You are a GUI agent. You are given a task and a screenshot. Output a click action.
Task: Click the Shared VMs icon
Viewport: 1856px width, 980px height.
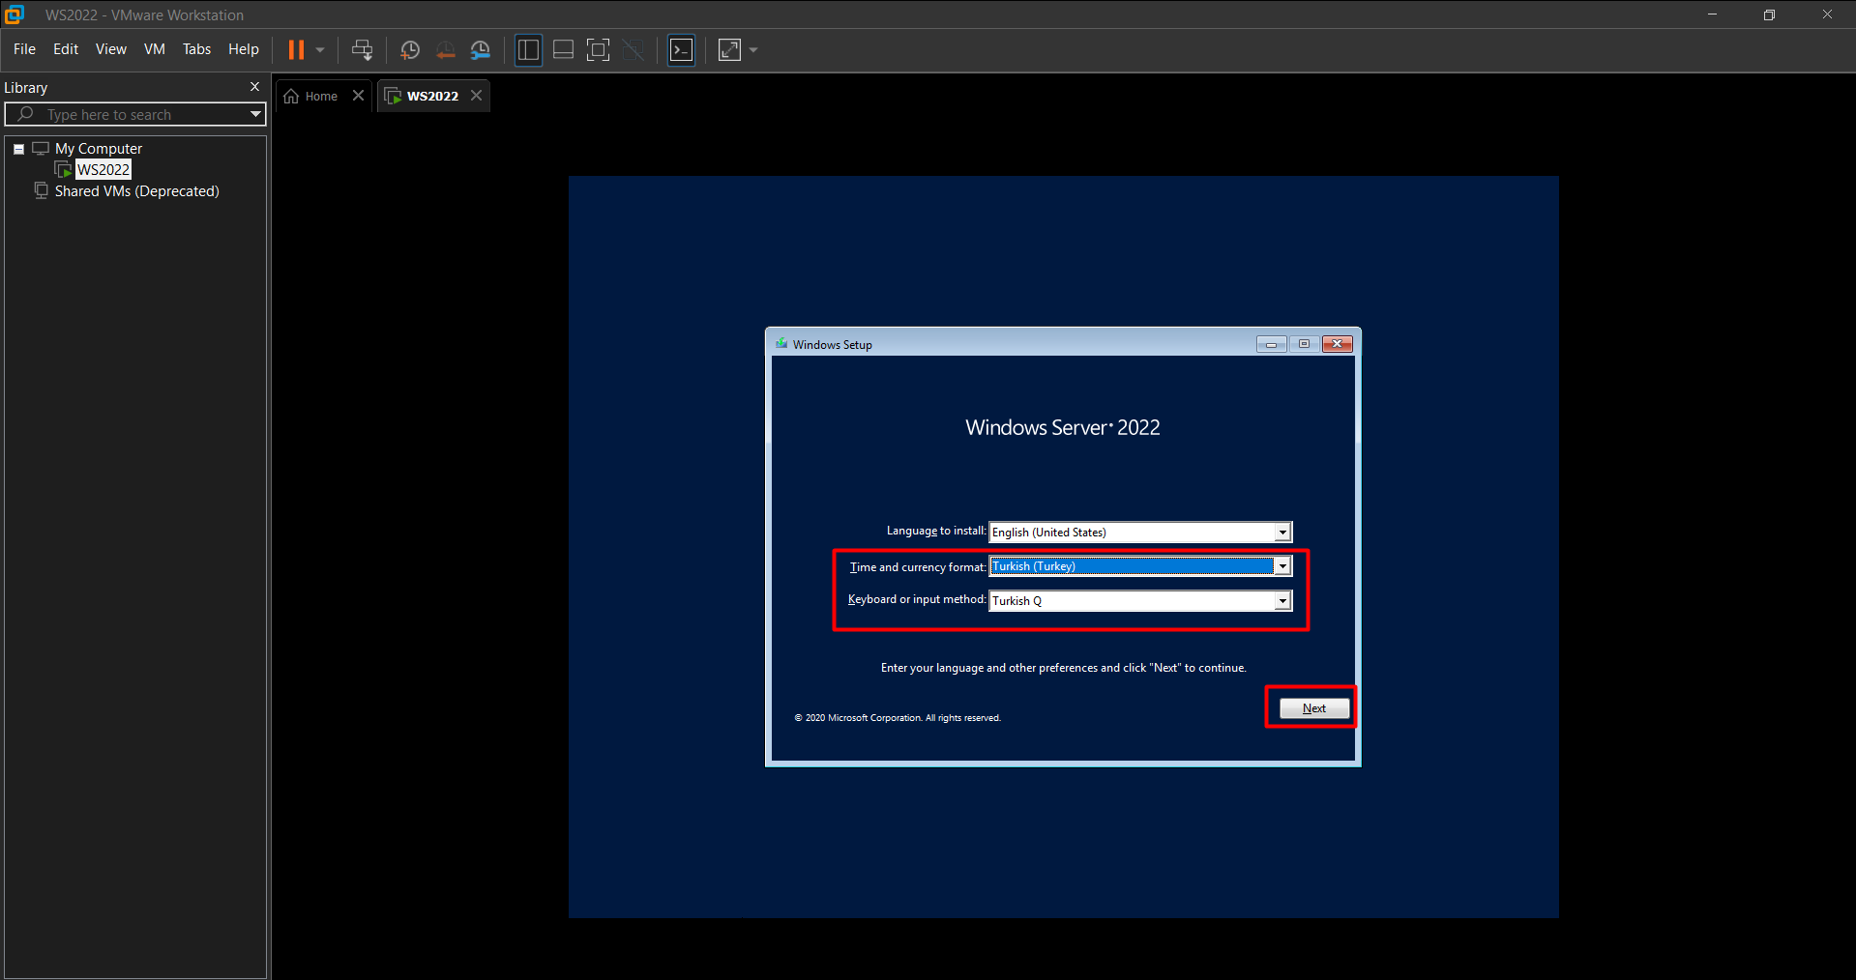click(41, 190)
